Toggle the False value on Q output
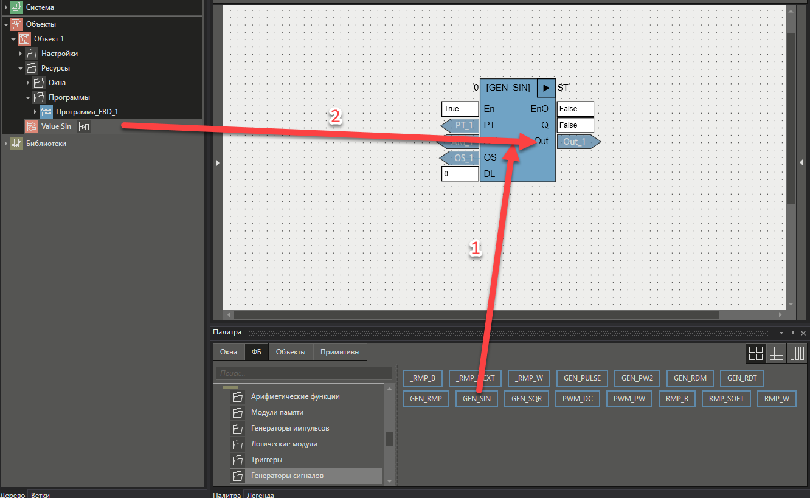The height and width of the screenshot is (498, 810). tap(575, 125)
